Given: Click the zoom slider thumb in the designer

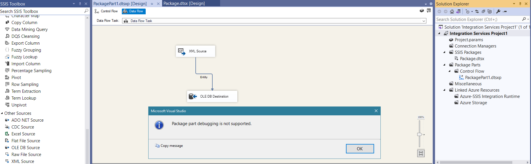Looking at the screenshot, I should click(420, 135).
